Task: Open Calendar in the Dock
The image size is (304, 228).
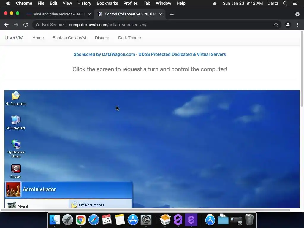Action: coord(107,220)
